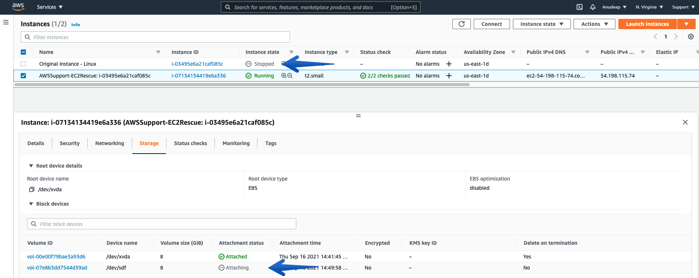Open instance ID i-07134134419e6a336 link

tap(199, 76)
